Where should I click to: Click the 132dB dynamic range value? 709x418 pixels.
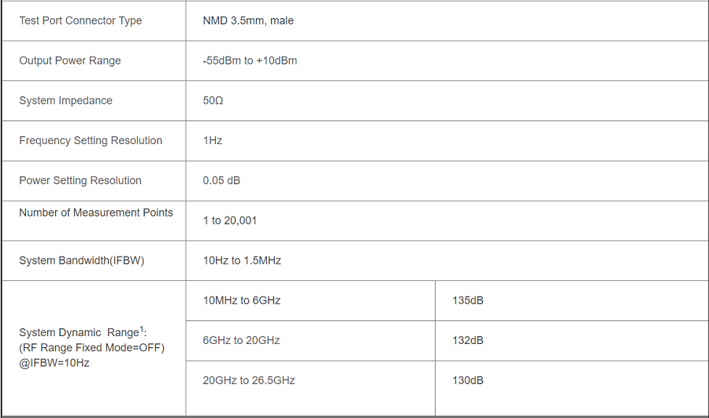coord(468,341)
